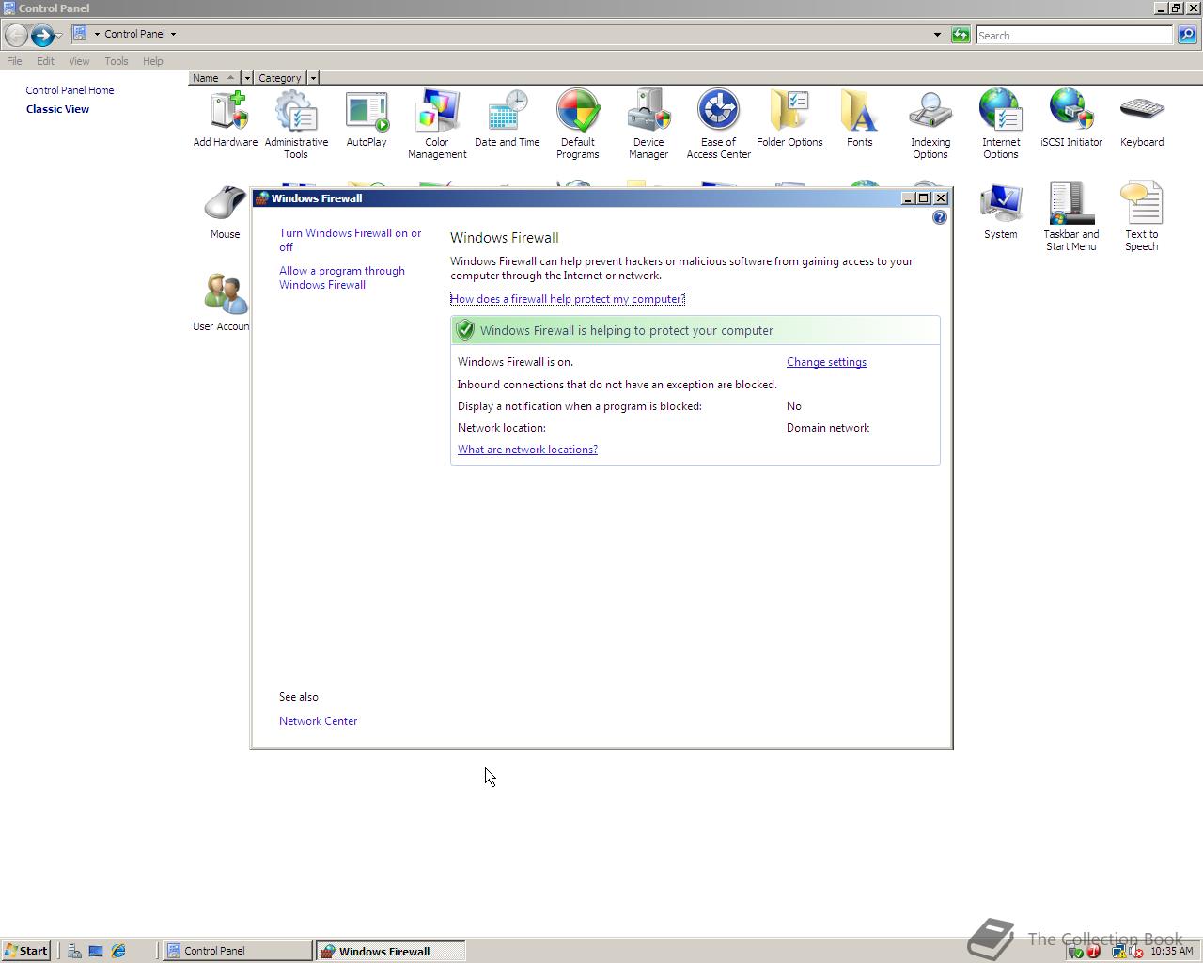Click the Windows Firewall help icon
Viewport: 1203px width, 963px height.
[939, 217]
